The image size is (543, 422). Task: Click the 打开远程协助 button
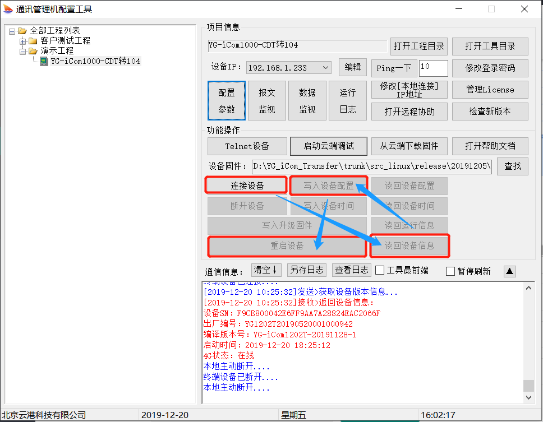tap(409, 112)
